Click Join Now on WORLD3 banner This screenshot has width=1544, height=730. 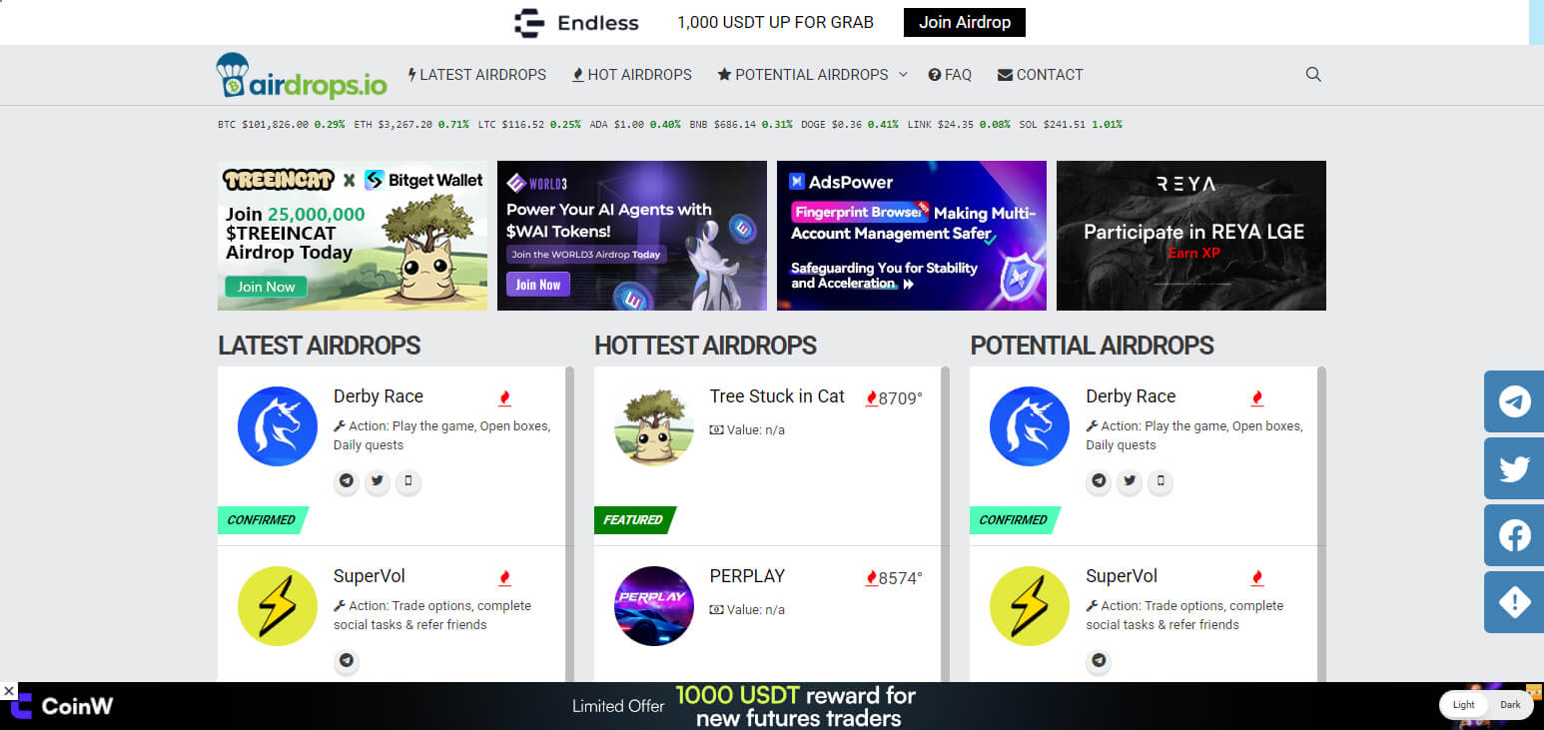(x=538, y=285)
